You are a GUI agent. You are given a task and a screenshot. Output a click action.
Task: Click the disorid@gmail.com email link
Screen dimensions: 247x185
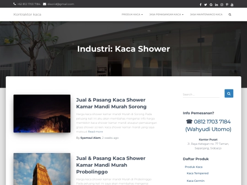(x=61, y=4)
